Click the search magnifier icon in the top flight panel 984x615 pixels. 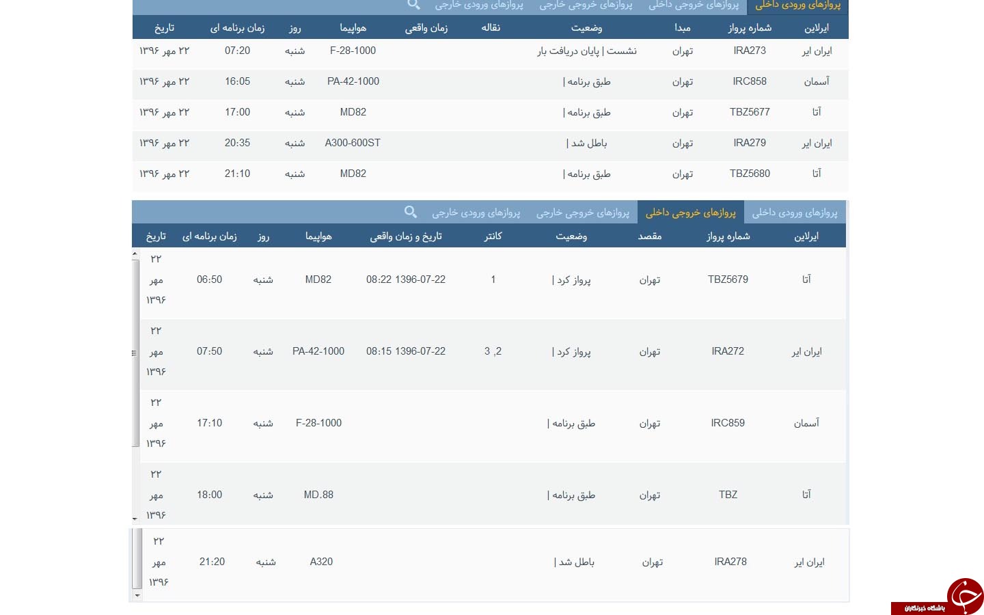[x=413, y=5]
